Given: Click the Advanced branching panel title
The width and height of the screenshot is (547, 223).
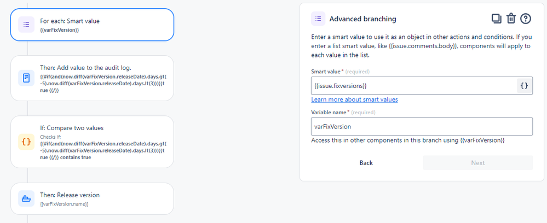Looking at the screenshot, I should 362,19.
